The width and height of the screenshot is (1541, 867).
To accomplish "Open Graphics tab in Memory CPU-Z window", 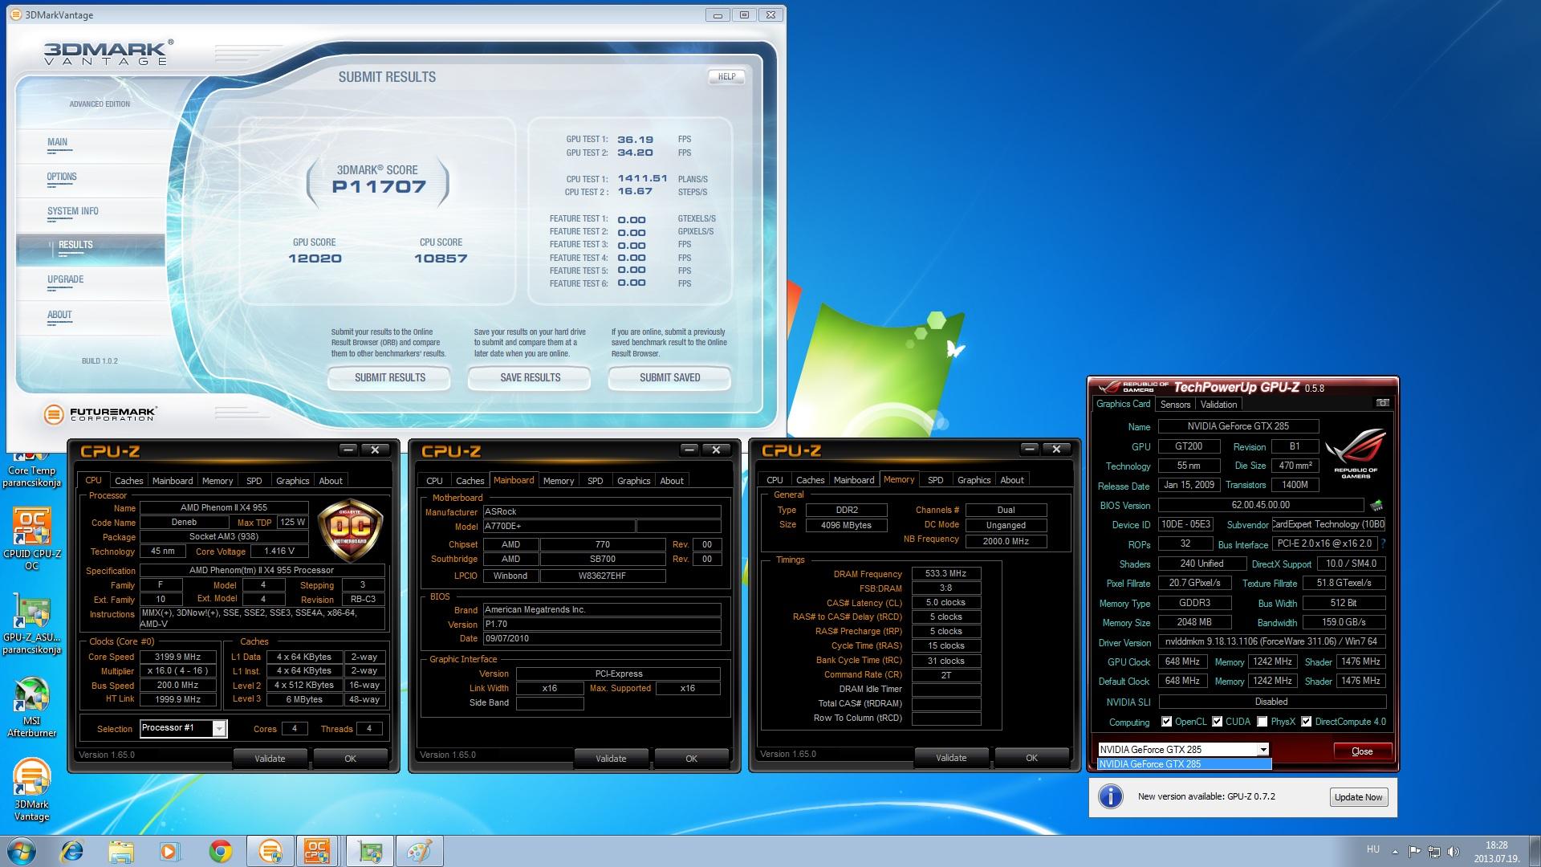I will (974, 480).
